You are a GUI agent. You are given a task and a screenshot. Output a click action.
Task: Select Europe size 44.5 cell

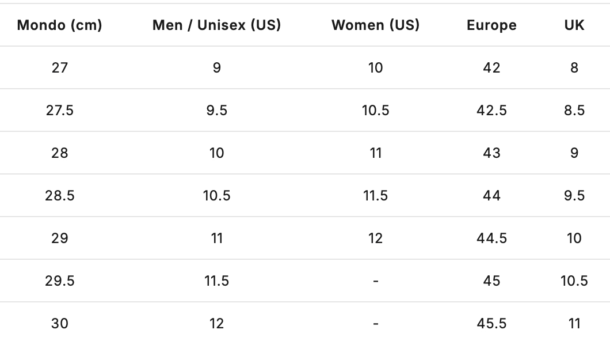[491, 238]
